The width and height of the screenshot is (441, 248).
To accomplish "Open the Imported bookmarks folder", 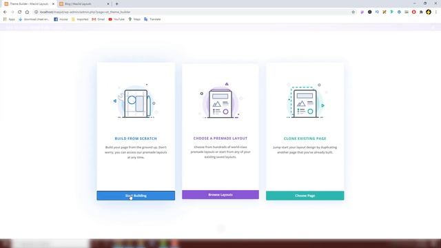I will [80, 19].
